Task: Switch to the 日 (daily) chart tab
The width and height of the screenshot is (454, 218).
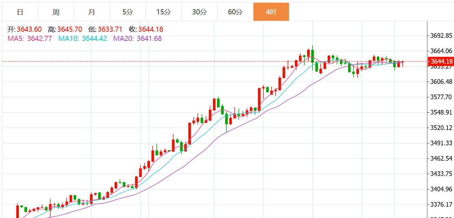Action: point(20,12)
